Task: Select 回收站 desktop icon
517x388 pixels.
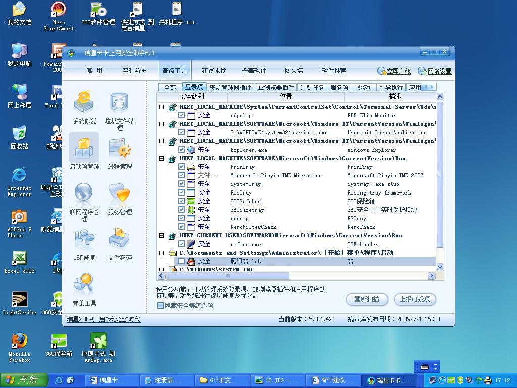Action: (19, 137)
